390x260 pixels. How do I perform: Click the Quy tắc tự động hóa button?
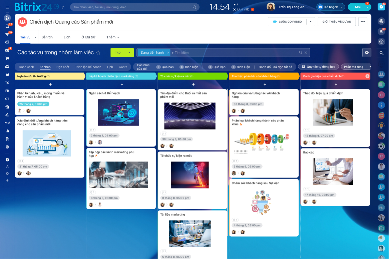(x=318, y=67)
